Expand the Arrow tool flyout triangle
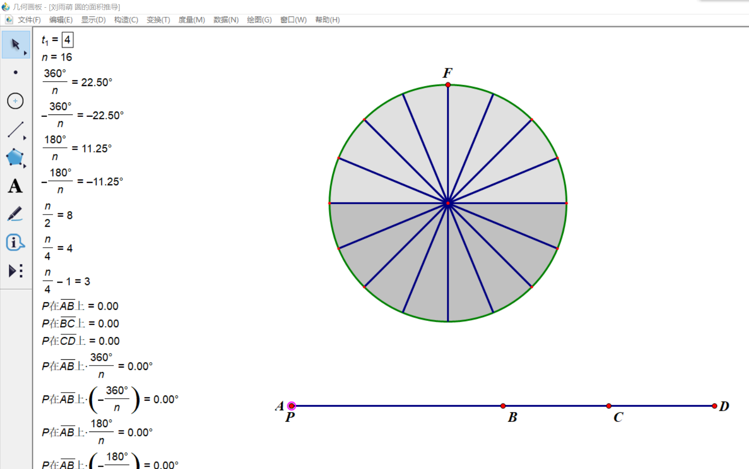This screenshot has width=749, height=469. (x=25, y=53)
